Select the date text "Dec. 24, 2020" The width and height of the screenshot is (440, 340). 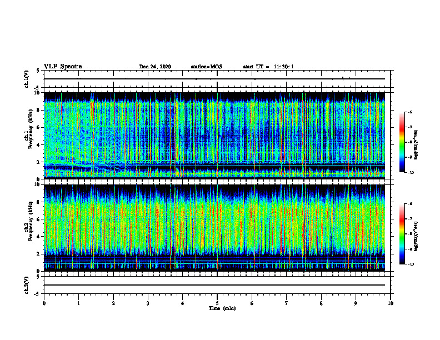pos(155,67)
